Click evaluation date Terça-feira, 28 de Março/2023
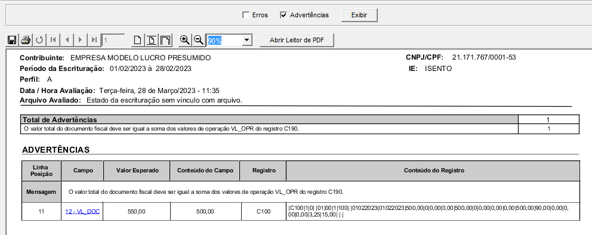This screenshot has height=235, width=592. [159, 91]
